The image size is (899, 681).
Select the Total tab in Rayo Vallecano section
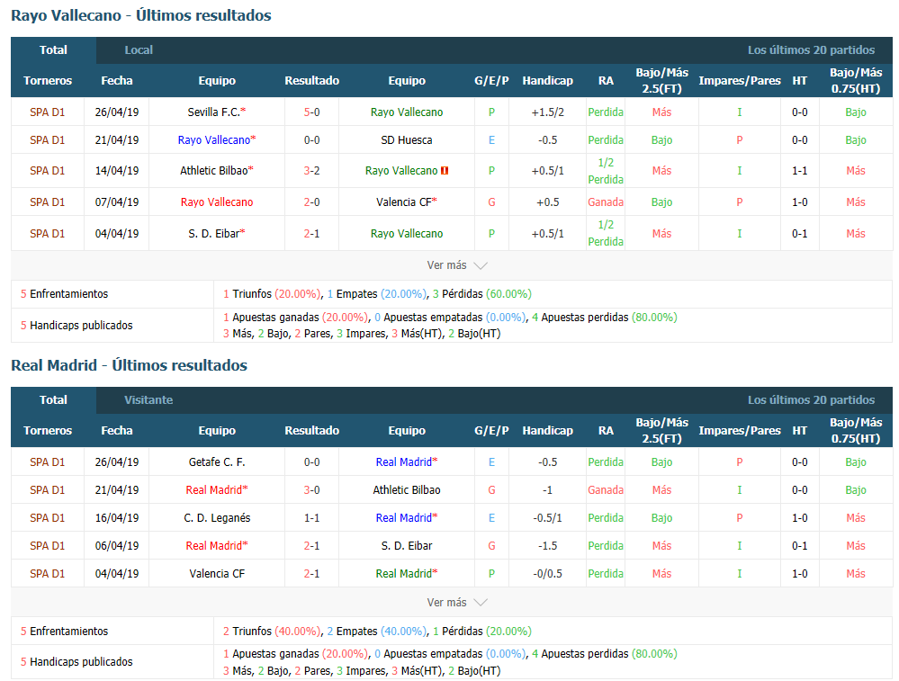53,49
